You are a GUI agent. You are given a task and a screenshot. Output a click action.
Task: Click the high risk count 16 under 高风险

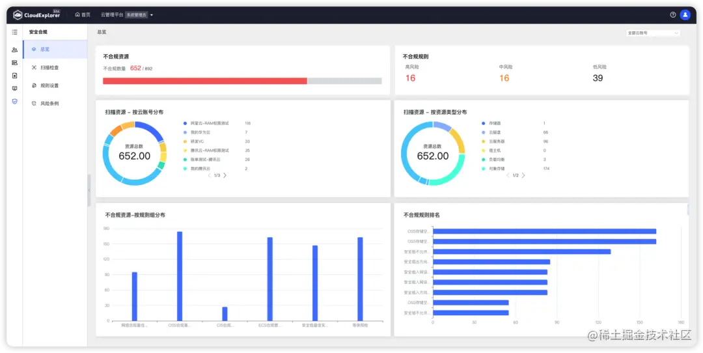click(410, 78)
